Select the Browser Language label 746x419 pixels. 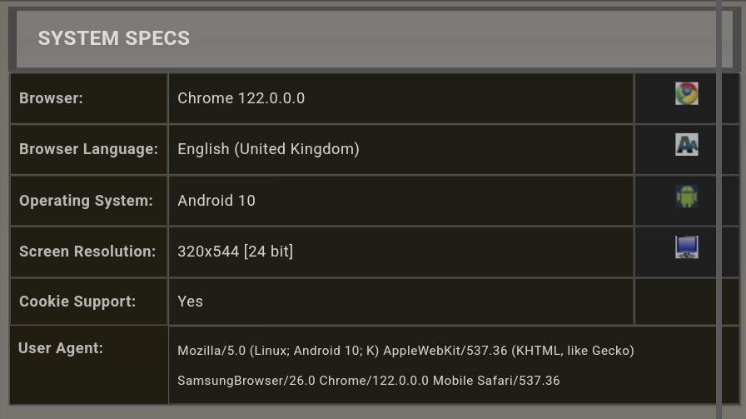pyautogui.click(x=88, y=149)
